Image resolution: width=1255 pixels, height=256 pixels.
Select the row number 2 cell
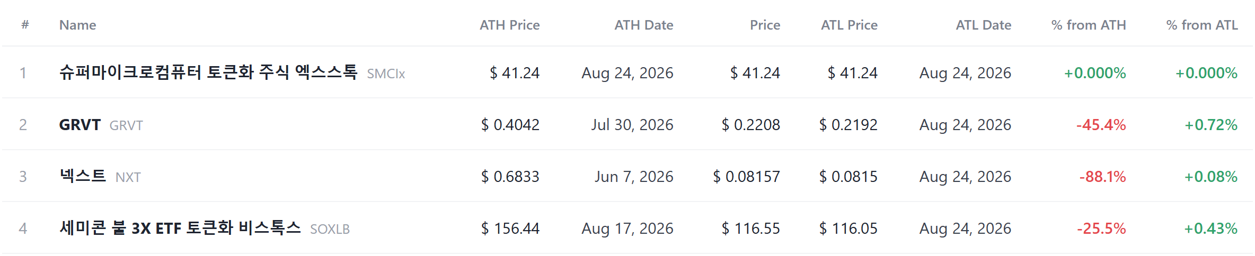[x=23, y=125]
